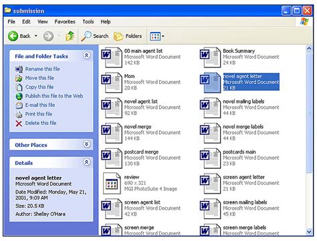Image resolution: width=317 pixels, height=241 pixels.
Task: Click the globe Publish to Web icon
Action: 19,96
